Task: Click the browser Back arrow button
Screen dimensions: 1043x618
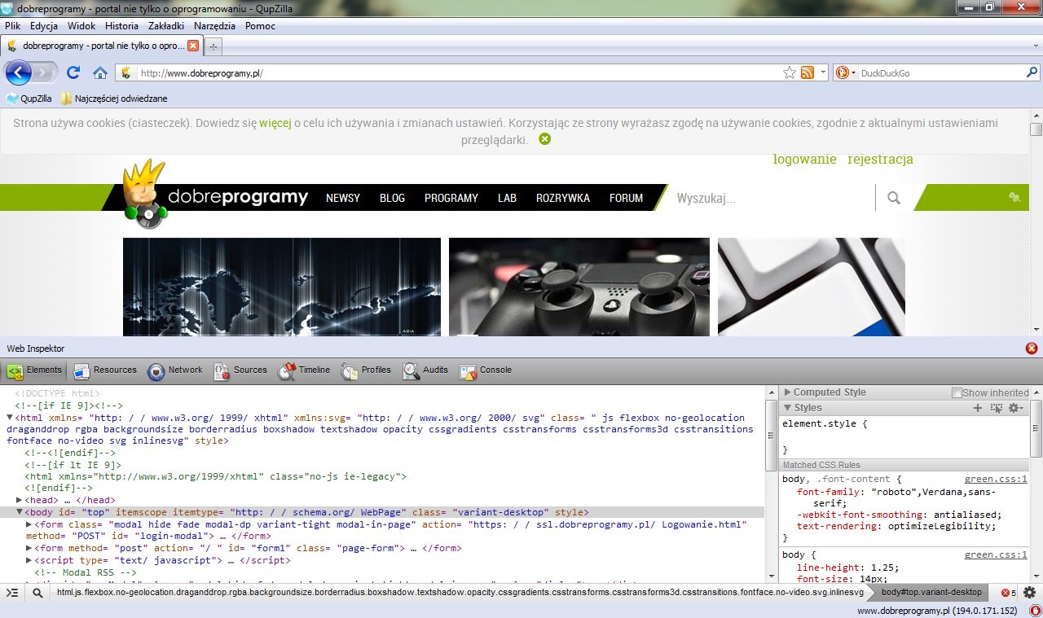Action: (18, 73)
